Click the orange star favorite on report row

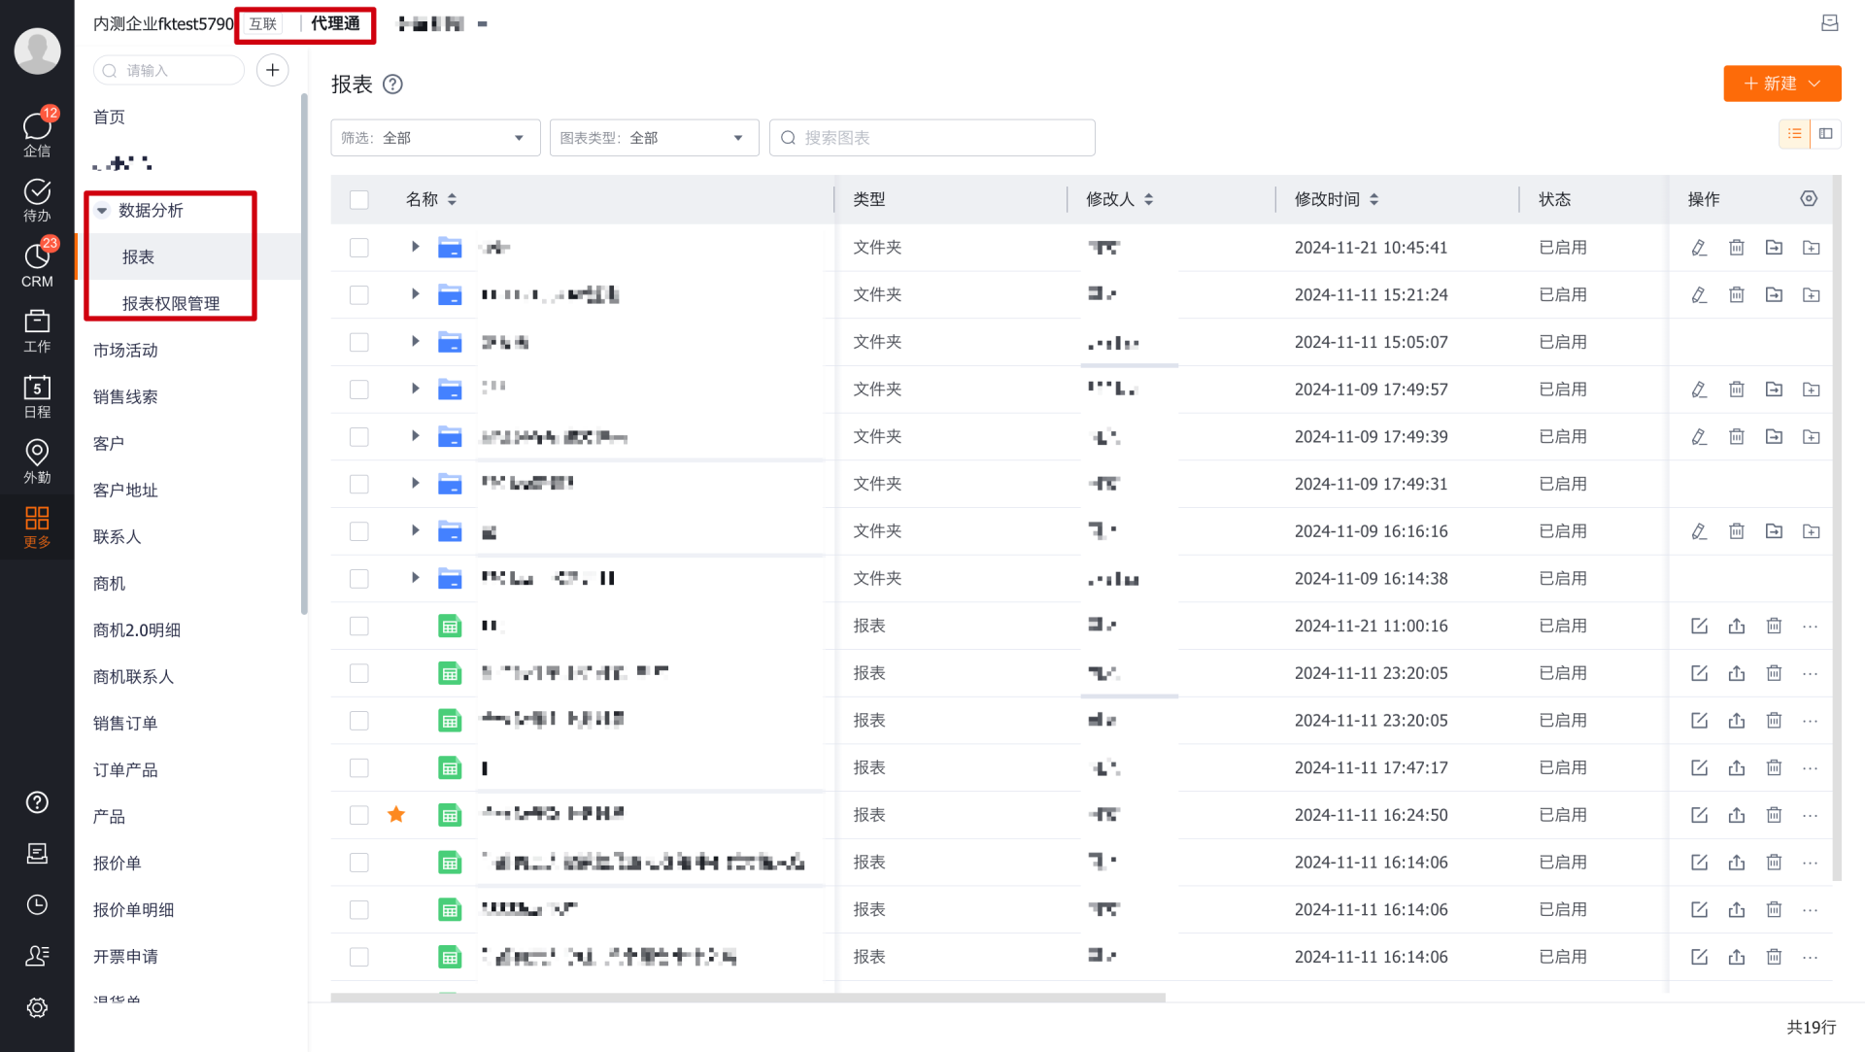[395, 814]
